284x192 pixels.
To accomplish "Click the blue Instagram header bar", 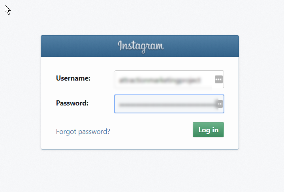I will tap(140, 46).
